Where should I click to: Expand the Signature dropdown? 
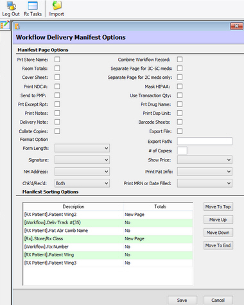82,160
